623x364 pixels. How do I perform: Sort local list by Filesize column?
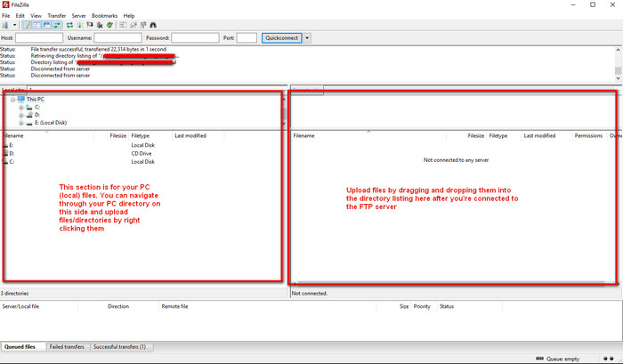point(111,135)
